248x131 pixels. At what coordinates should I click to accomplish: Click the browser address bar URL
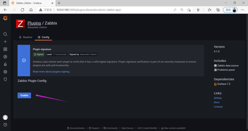click(x=89, y=10)
